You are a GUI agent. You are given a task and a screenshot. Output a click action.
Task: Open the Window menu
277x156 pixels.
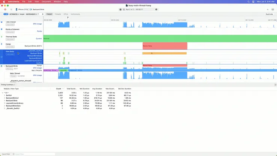click(x=57, y=1)
